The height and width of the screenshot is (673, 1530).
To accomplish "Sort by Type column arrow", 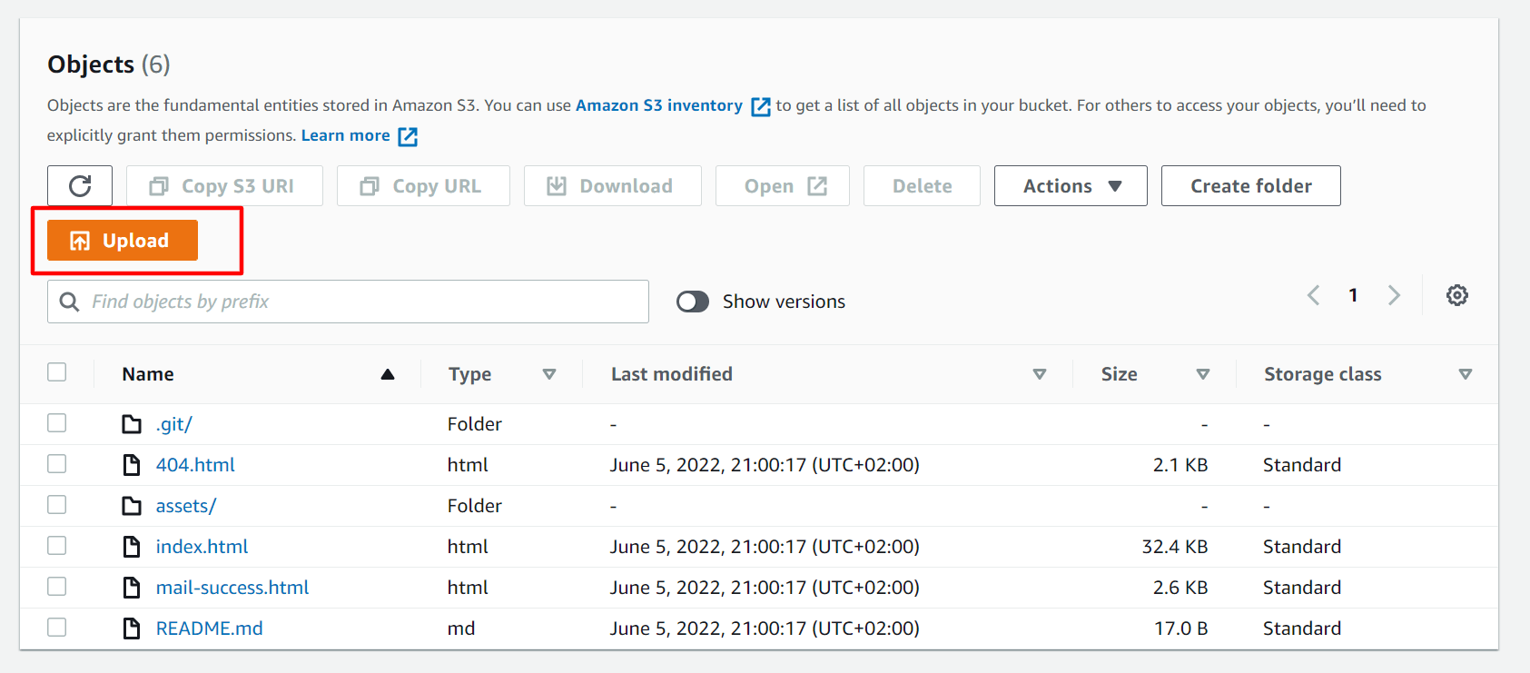I will [x=548, y=374].
